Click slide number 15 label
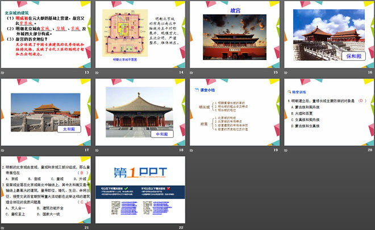375x230 pixels. [x=276, y=72]
